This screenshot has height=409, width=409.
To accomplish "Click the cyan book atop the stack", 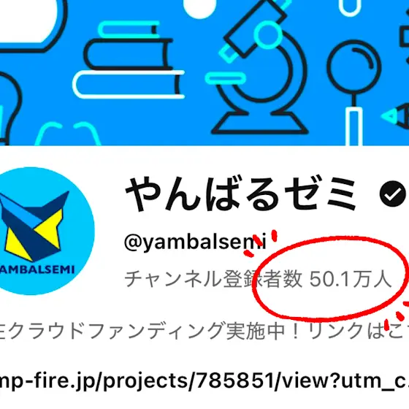I will click(129, 29).
